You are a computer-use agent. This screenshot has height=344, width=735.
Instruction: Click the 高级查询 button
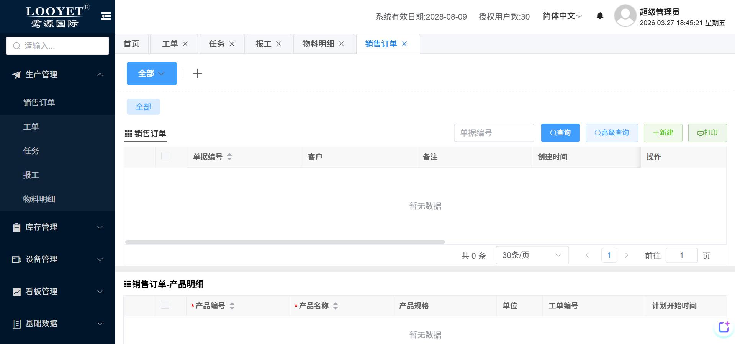tap(611, 133)
